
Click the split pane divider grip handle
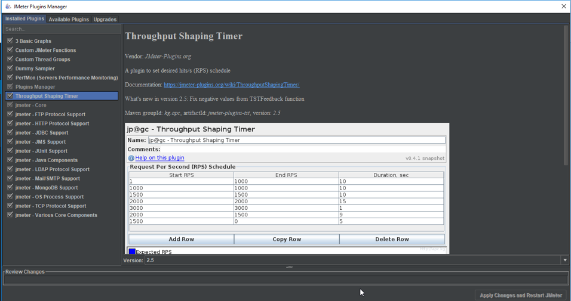click(289, 267)
